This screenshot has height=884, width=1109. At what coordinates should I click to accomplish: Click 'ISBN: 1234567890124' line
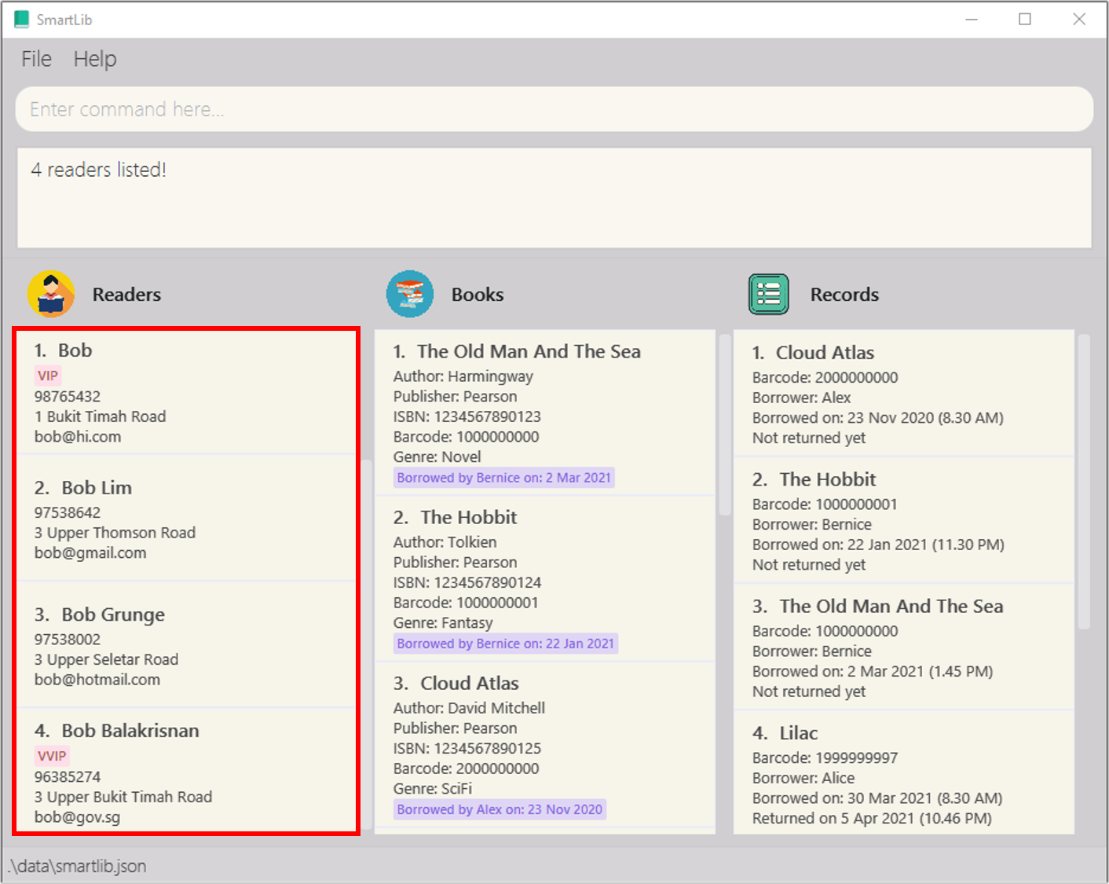467,582
